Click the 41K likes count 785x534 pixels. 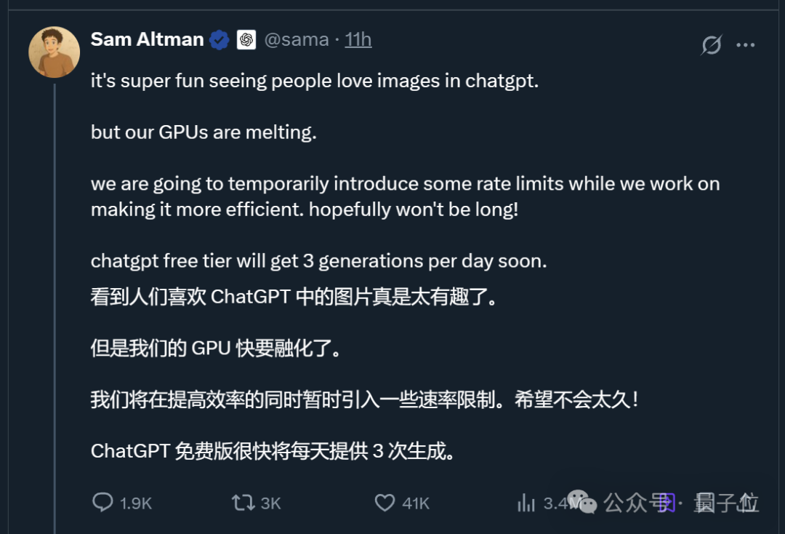[416, 503]
